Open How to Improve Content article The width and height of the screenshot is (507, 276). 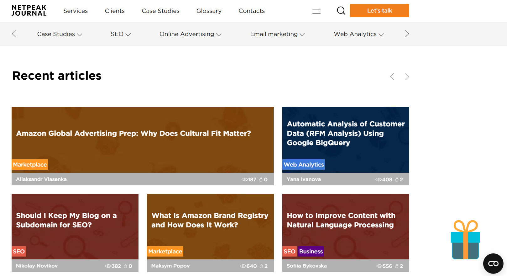(x=341, y=220)
